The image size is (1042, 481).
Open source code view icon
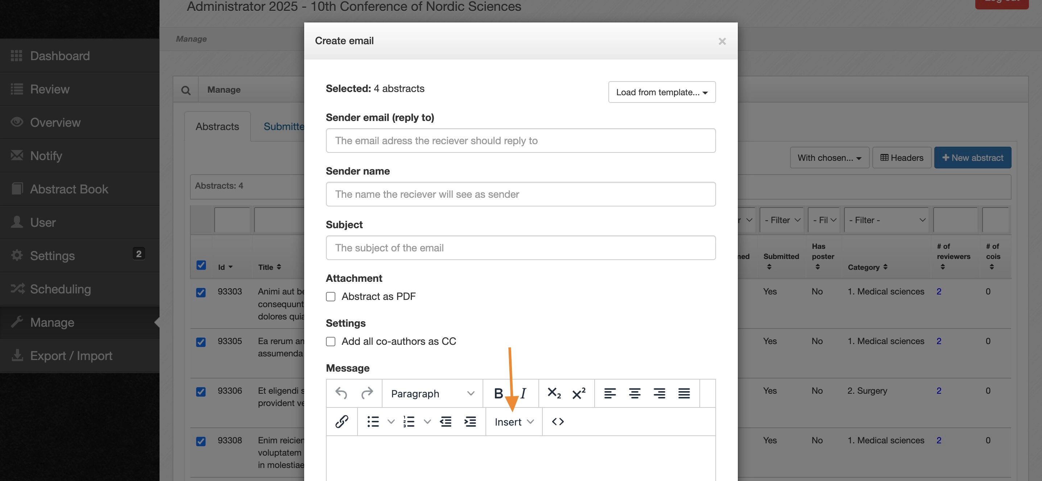558,422
